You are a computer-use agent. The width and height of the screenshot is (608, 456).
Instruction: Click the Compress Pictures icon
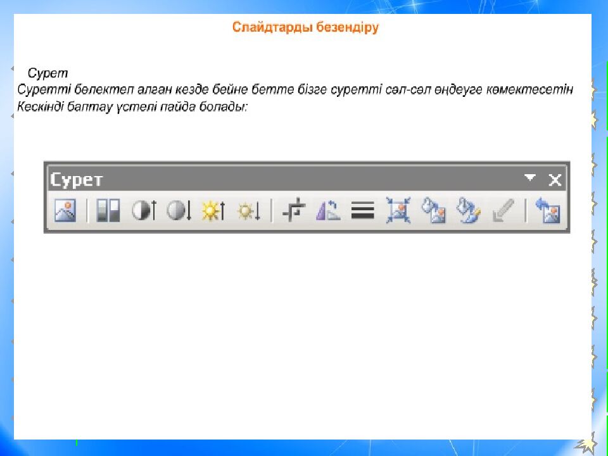tap(398, 211)
